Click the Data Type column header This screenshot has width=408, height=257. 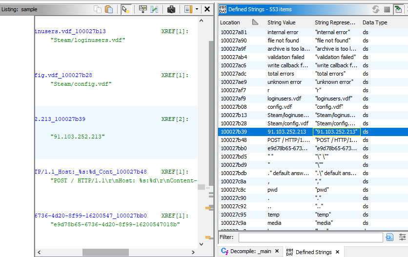374,22
